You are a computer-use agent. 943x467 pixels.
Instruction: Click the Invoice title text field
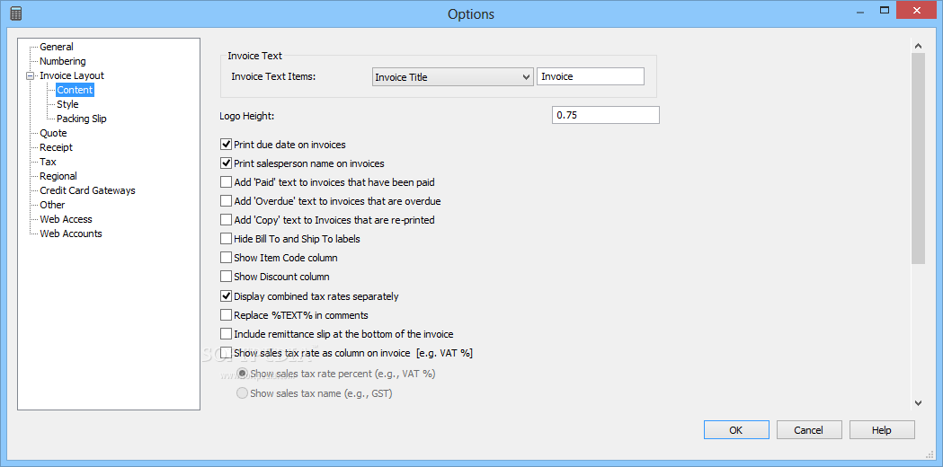pyautogui.click(x=591, y=77)
